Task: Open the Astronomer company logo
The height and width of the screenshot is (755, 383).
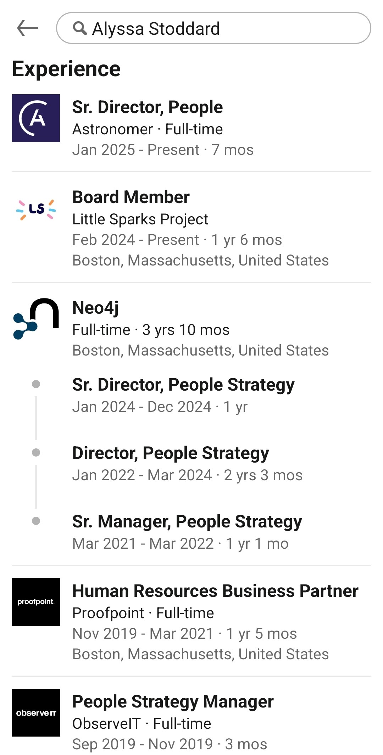Action: [36, 118]
